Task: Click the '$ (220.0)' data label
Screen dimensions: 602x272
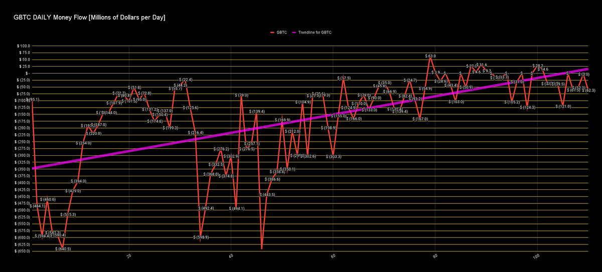Action: tap(94, 134)
